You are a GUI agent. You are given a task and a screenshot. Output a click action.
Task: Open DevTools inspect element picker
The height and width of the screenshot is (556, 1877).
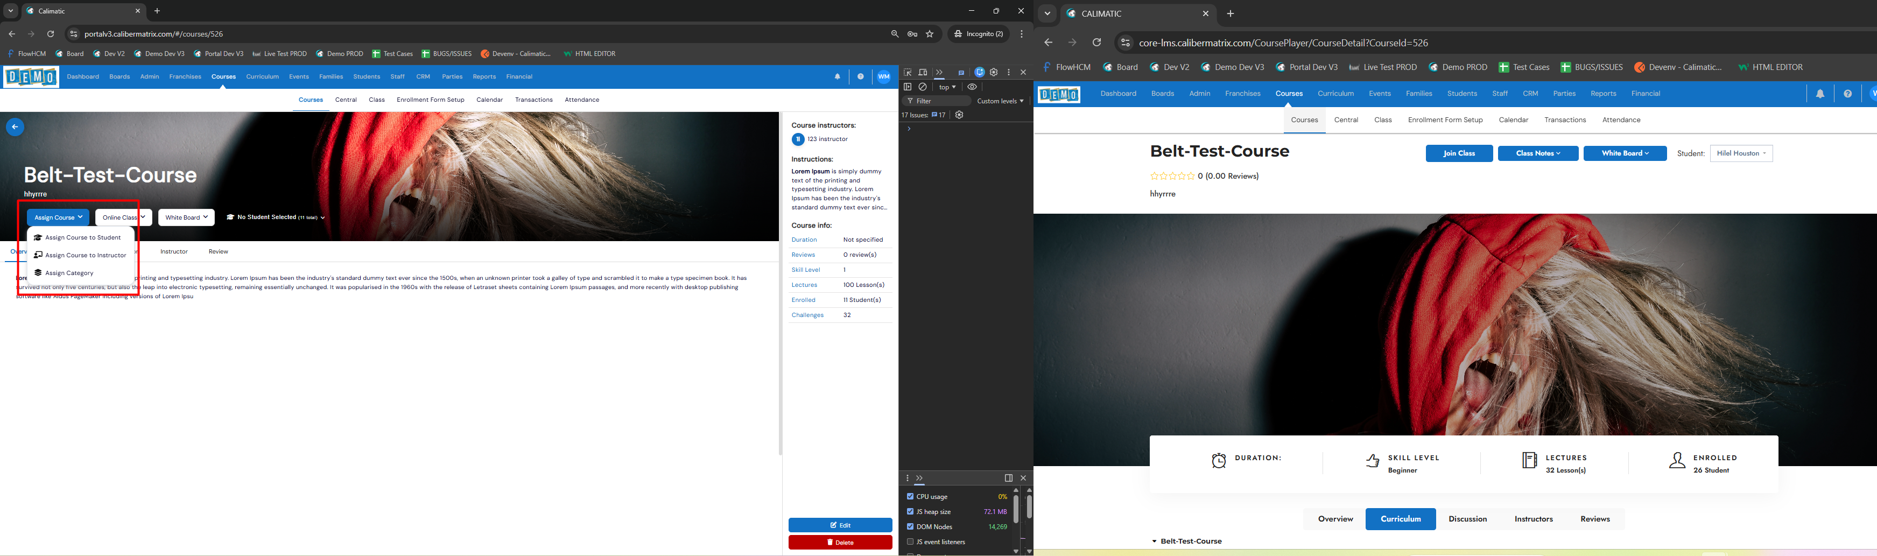tap(908, 72)
